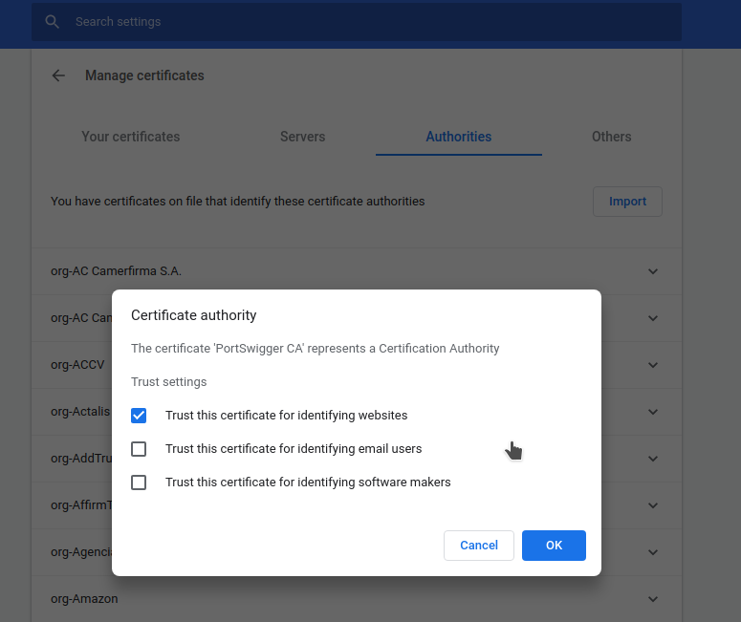Image resolution: width=741 pixels, height=622 pixels.
Task: Click the search magnifier icon
Action: tap(52, 22)
